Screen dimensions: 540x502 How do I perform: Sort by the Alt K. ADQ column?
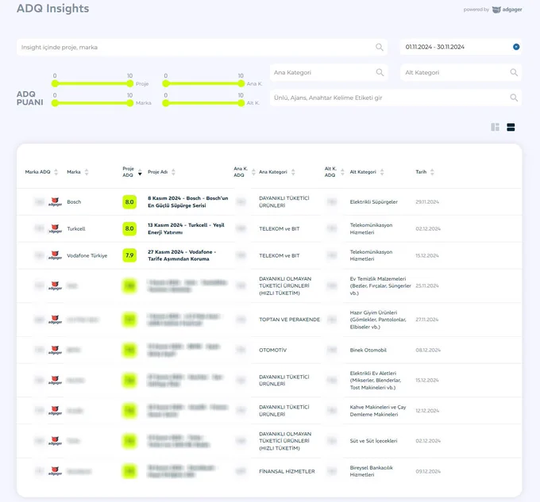(342, 172)
